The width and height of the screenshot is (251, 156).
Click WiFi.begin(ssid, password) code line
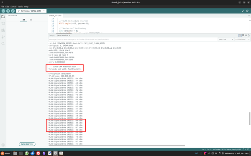click(x=74, y=24)
